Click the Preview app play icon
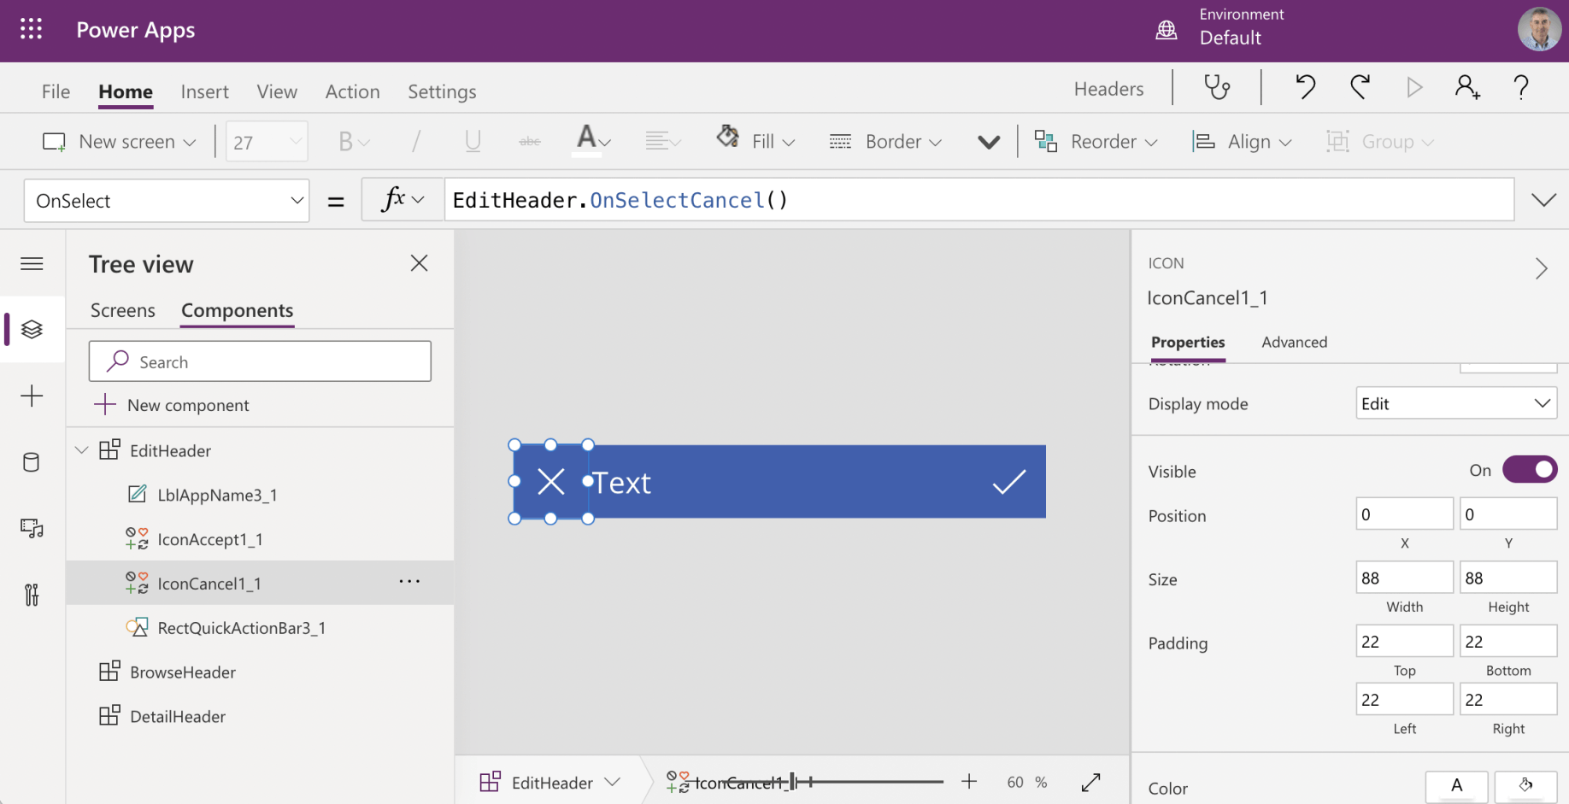Image resolution: width=1569 pixels, height=804 pixels. pos(1414,87)
